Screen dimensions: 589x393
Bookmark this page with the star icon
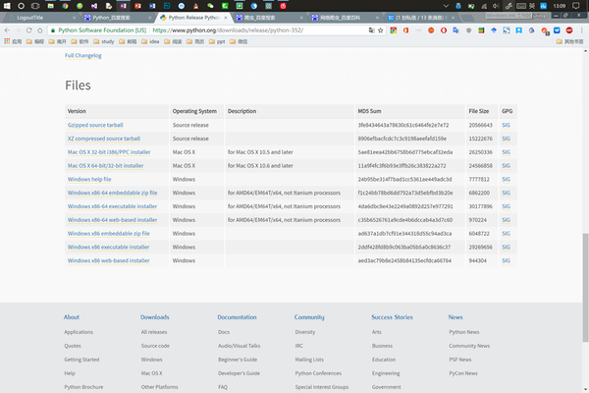381,30
